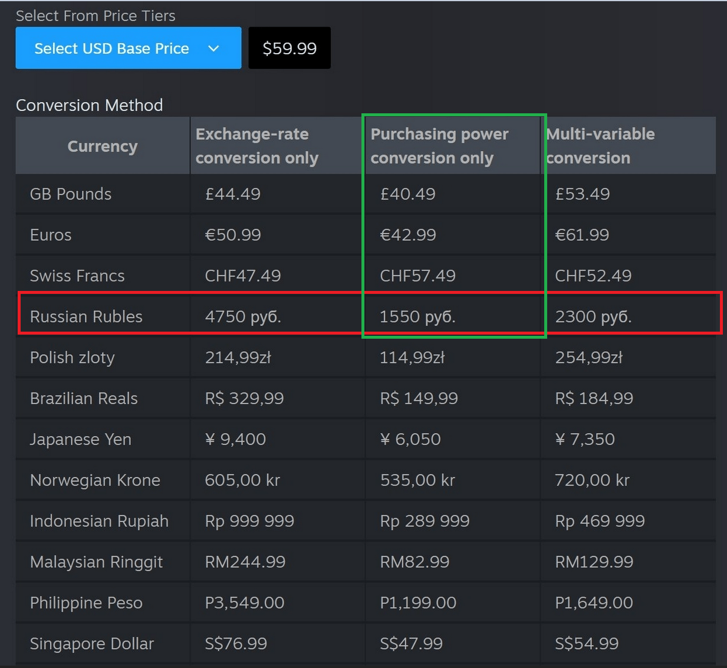Screen dimensions: 727x668
Task: Click the Singapore Dollar S$76.99 cell
Action: [x=236, y=643]
